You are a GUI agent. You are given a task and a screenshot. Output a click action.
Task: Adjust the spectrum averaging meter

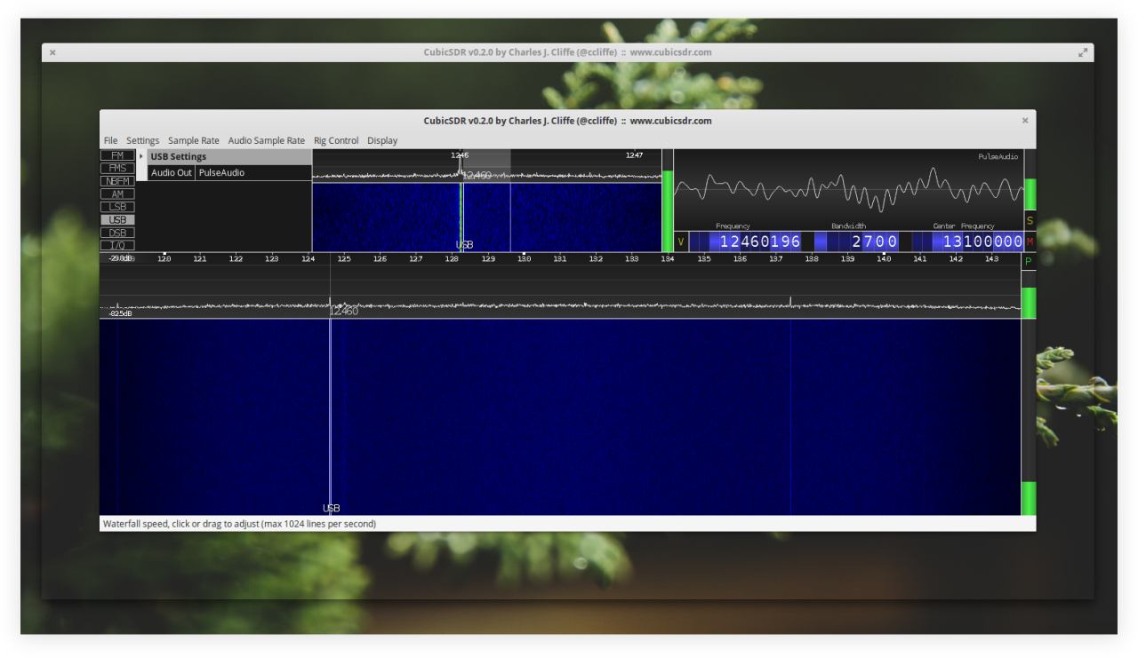(1029, 296)
